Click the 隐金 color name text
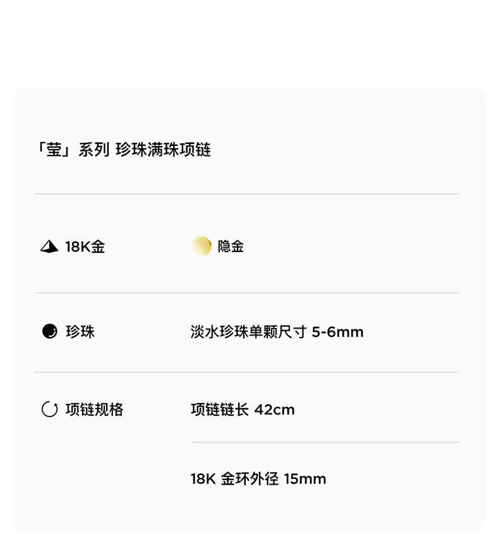This screenshot has height=534, width=499. coord(231,246)
